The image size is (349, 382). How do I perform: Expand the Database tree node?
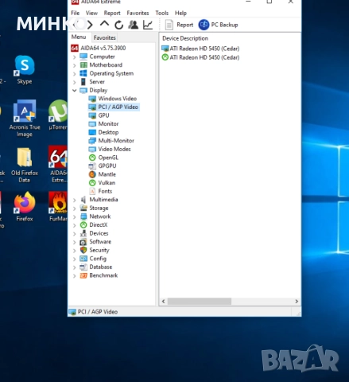(x=75, y=267)
